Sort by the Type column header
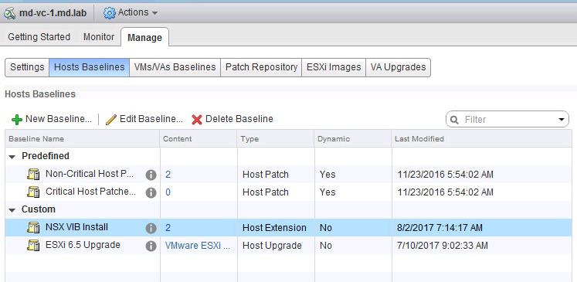Screen dimensions: 577x282 (276, 139)
